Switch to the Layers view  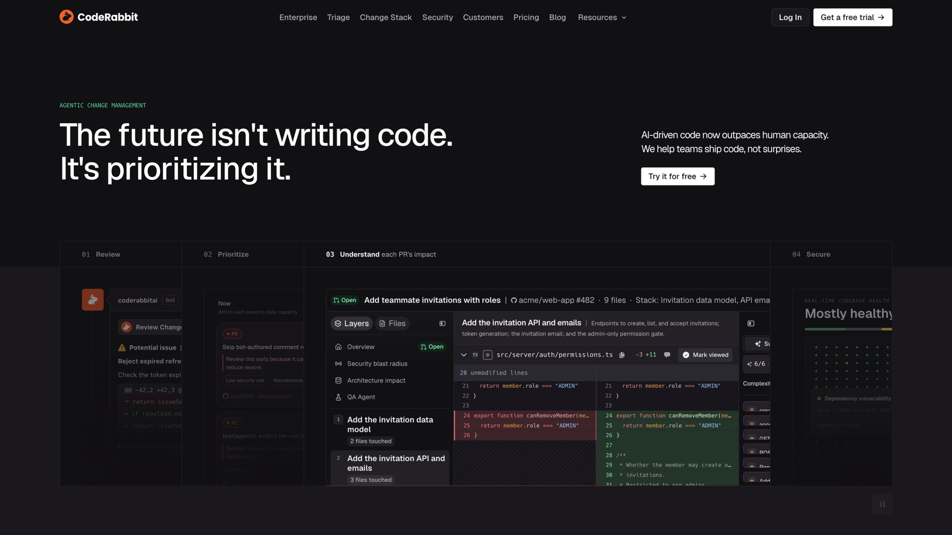coord(352,323)
